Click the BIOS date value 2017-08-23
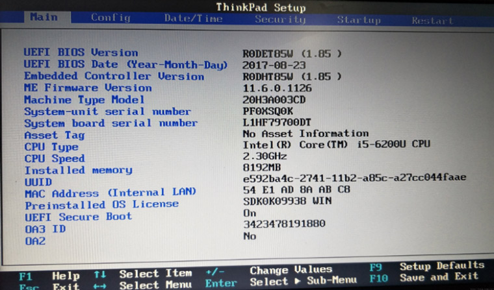 [274, 65]
